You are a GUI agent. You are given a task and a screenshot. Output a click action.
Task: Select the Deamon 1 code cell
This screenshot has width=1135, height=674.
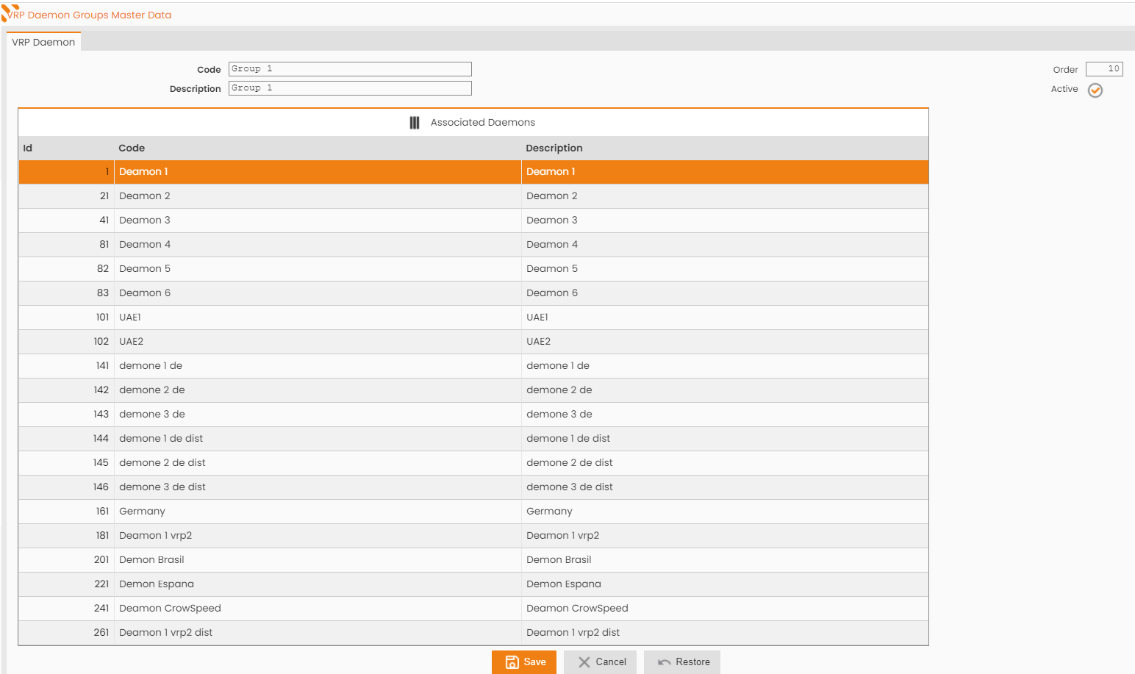[318, 172]
